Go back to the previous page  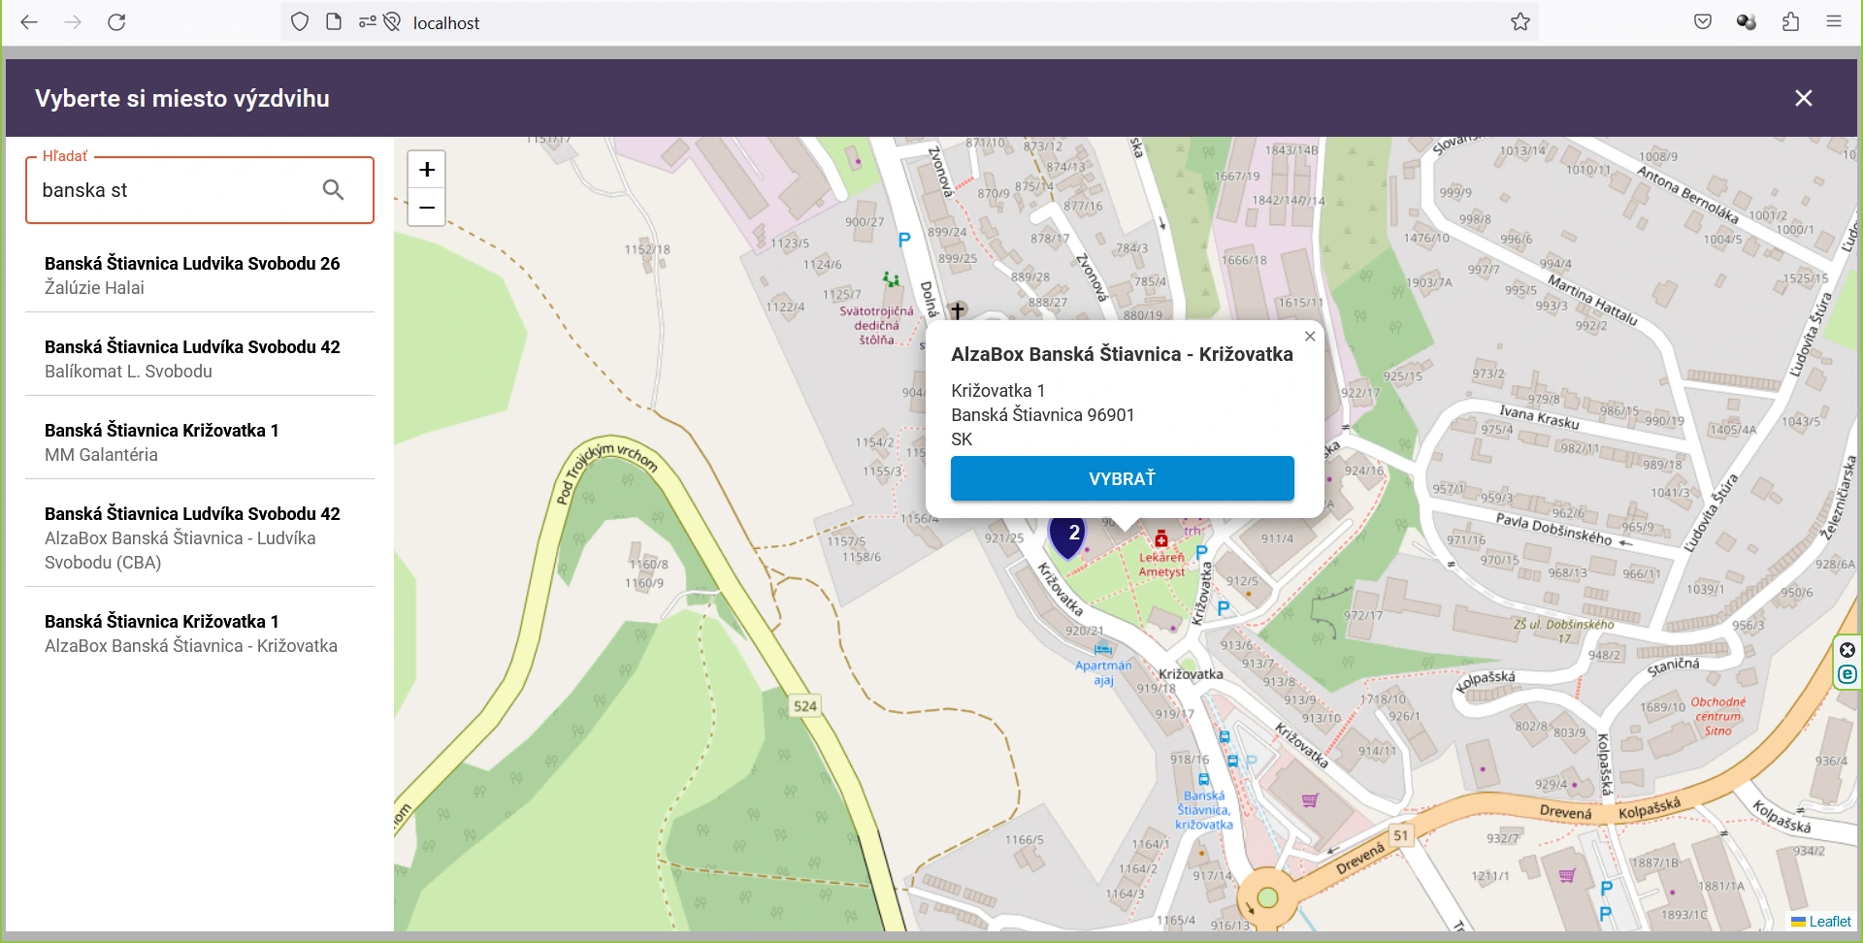[x=29, y=22]
